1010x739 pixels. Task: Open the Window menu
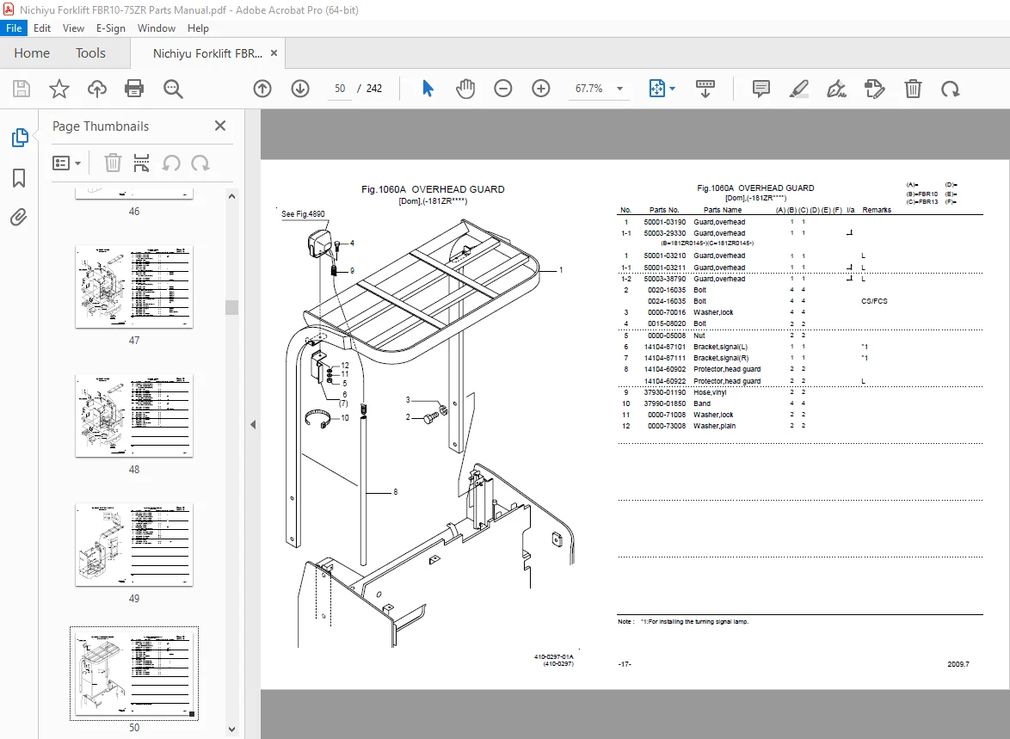click(x=157, y=28)
